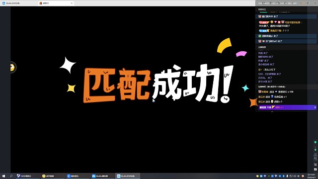Click the orange icon beside the clock
The width and height of the screenshot is (318, 179).
(x=303, y=176)
